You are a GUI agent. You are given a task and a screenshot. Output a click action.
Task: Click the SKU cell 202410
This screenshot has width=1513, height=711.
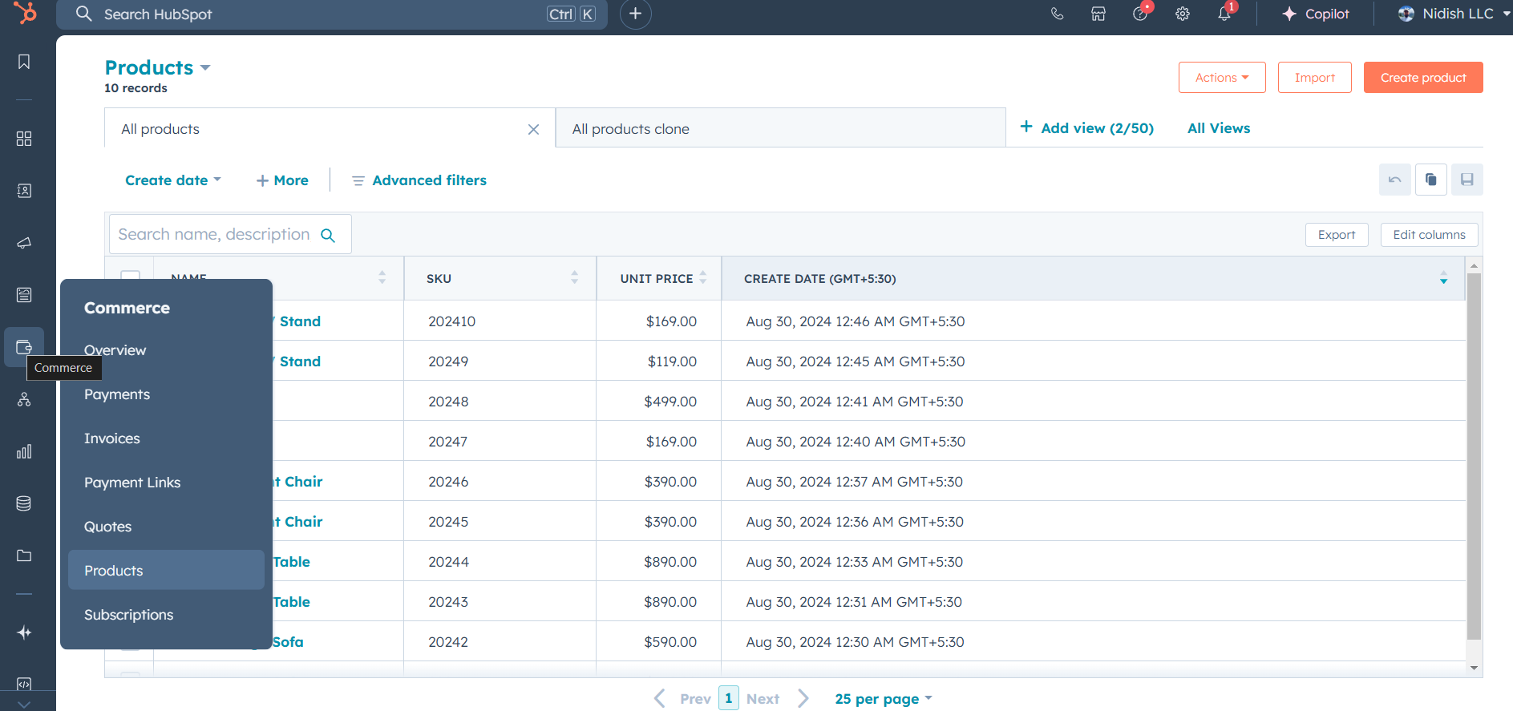coord(451,321)
